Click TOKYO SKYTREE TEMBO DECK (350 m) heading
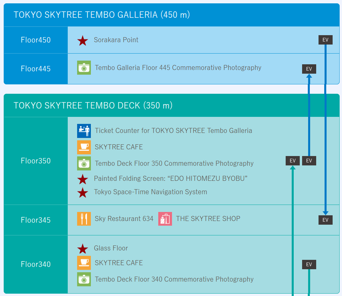Viewport: 342px width, 296px height. (x=93, y=105)
